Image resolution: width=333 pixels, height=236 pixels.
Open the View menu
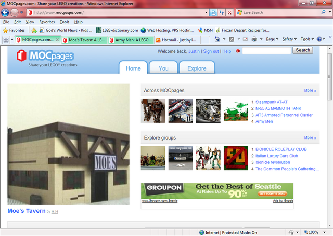[30, 22]
